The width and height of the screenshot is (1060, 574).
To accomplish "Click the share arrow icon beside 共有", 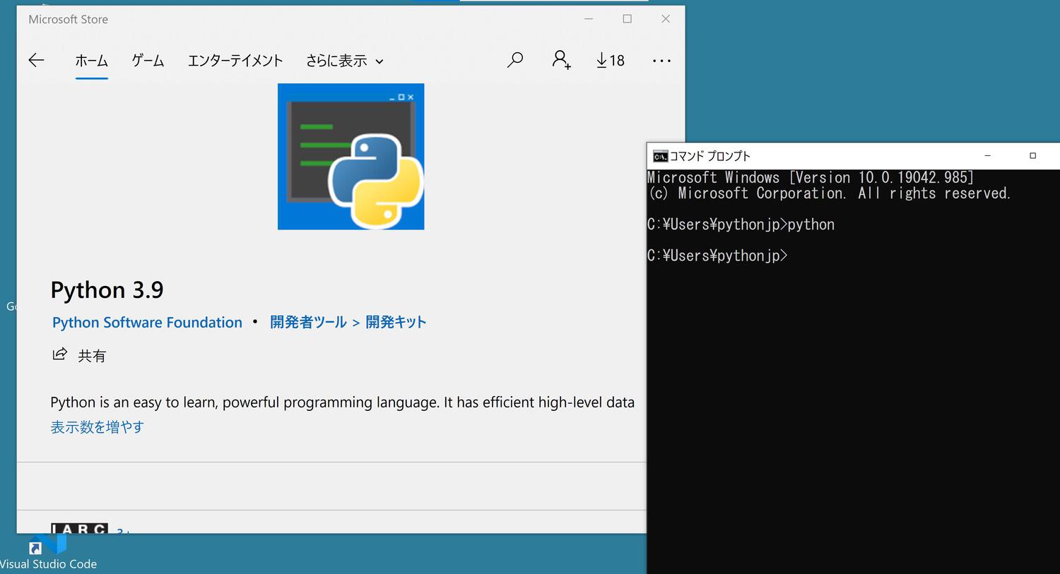I will tap(60, 354).
